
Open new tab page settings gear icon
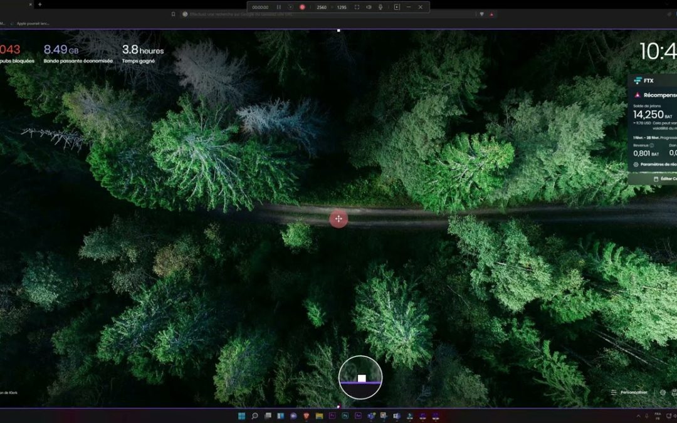(663, 392)
